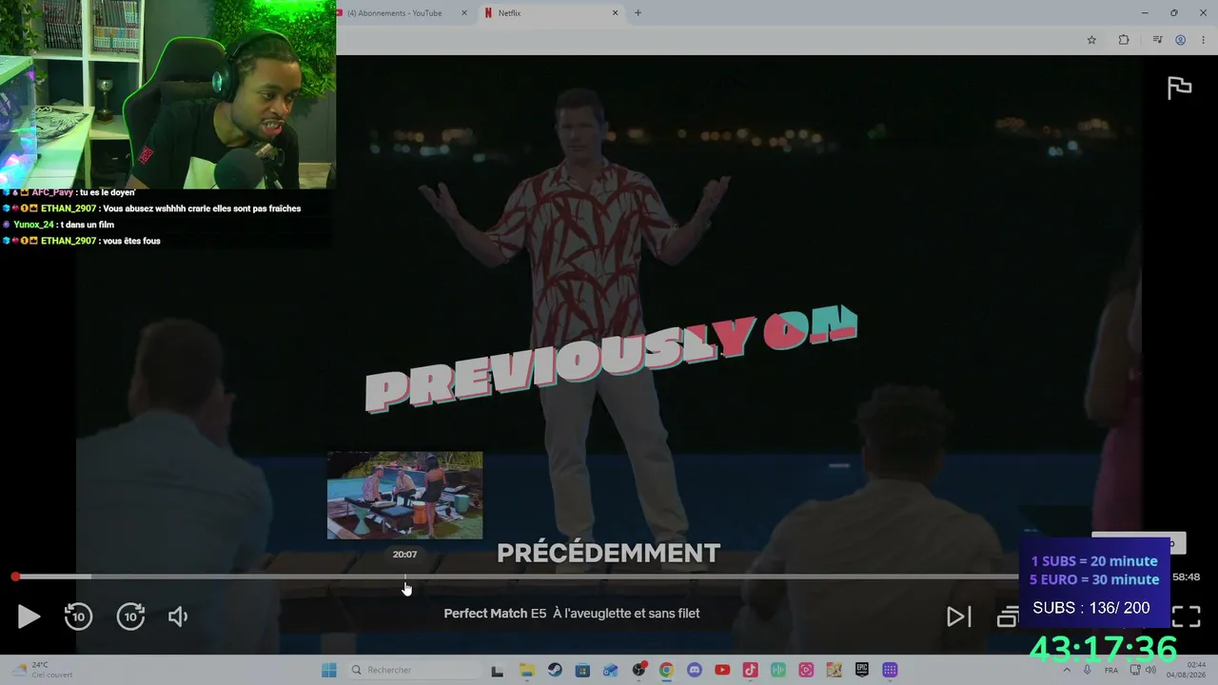Open Outlook from the taskbar
Screen dimensions: 1218x685
click(x=610, y=670)
